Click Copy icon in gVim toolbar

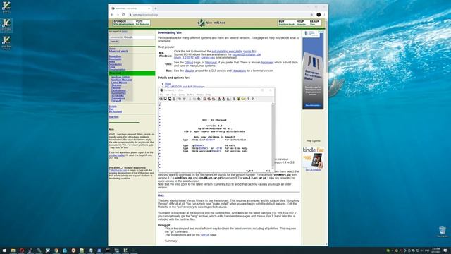click(194, 99)
